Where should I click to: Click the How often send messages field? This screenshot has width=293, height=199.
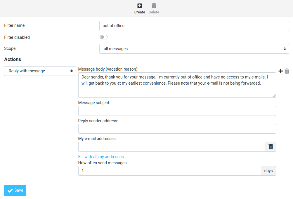click(x=169, y=171)
